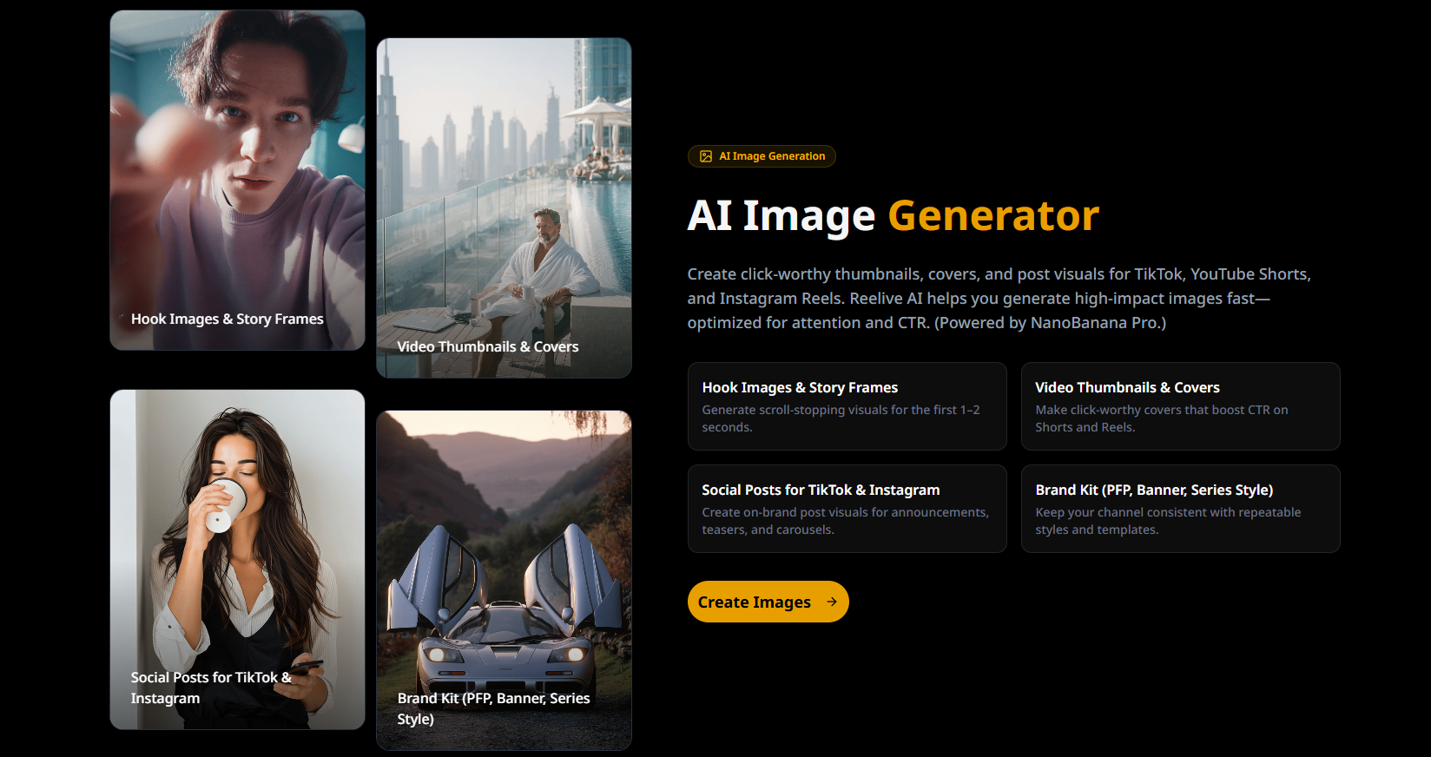The width and height of the screenshot is (1431, 757).
Task: Click the 'Keep your channel consistent' description
Action: point(1168,521)
